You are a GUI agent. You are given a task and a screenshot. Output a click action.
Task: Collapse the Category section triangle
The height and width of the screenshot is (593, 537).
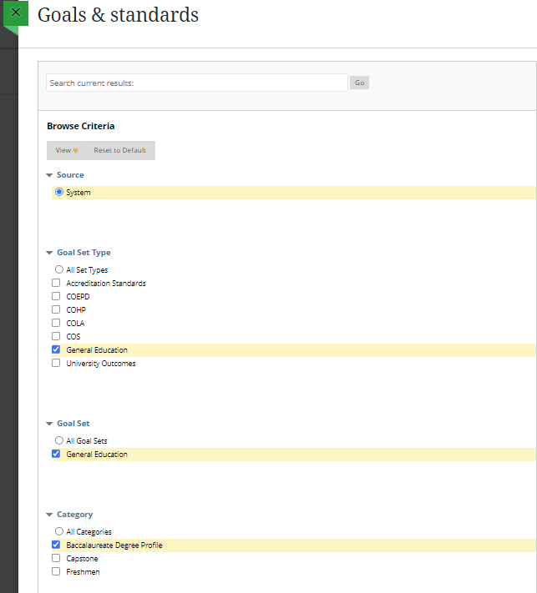49,515
